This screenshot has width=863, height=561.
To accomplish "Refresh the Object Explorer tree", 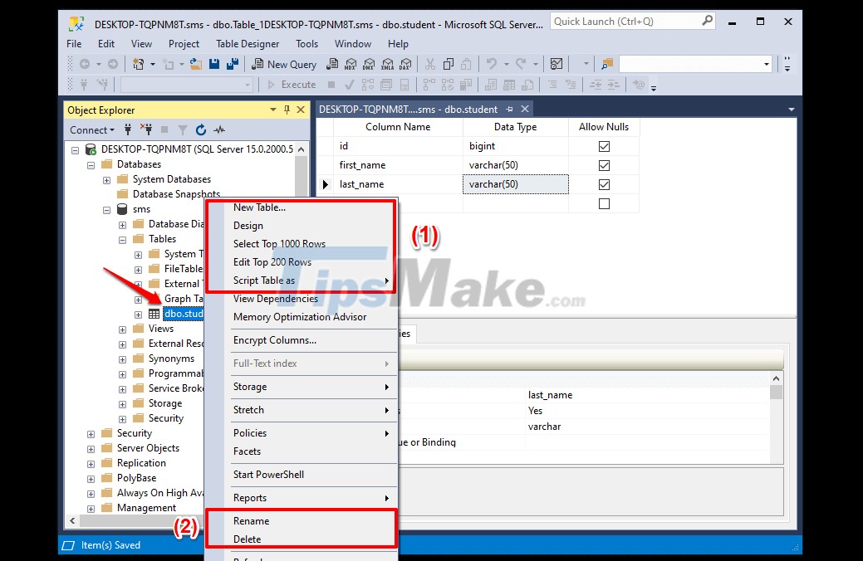I will click(x=199, y=129).
